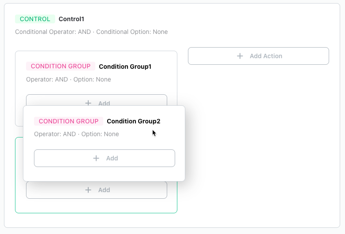Click plus icon in Condition Group1 Add button
Image resolution: width=345 pixels, height=234 pixels.
88,103
